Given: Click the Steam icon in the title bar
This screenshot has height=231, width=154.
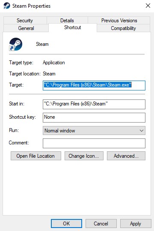Looking at the screenshot, I should point(7,6).
